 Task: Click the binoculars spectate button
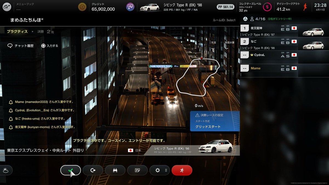point(115,170)
